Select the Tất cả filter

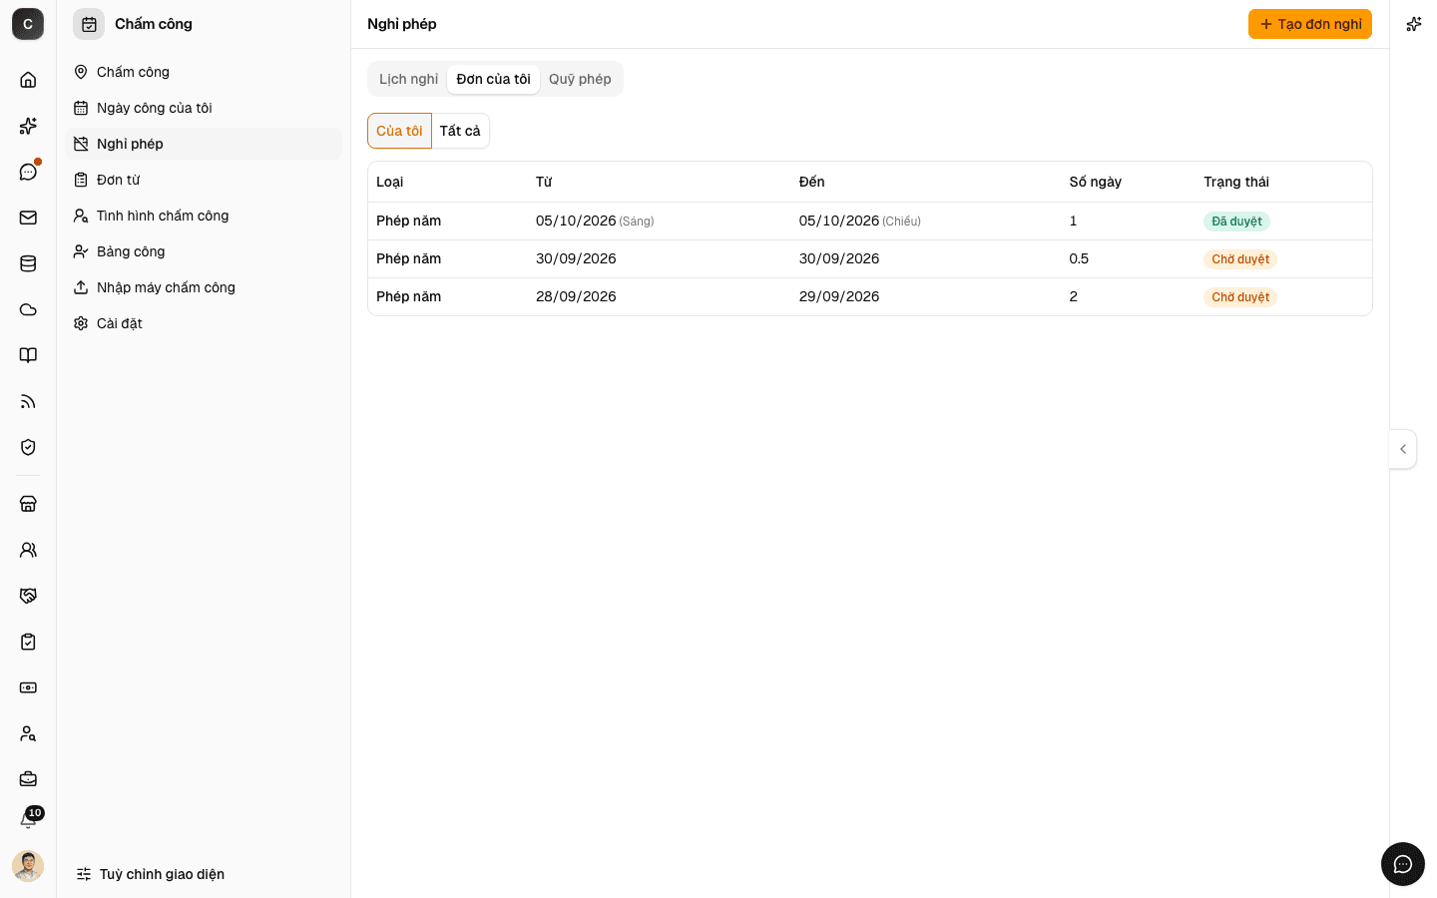460,131
